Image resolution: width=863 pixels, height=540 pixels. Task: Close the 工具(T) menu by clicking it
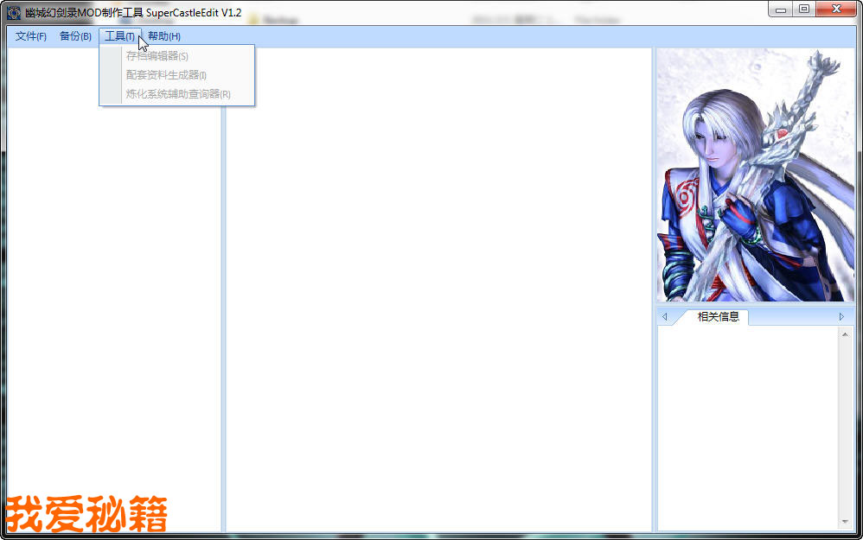click(118, 36)
